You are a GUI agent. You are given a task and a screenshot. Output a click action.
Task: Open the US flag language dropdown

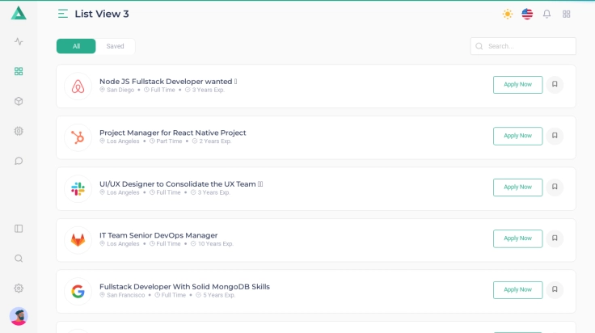point(527,14)
